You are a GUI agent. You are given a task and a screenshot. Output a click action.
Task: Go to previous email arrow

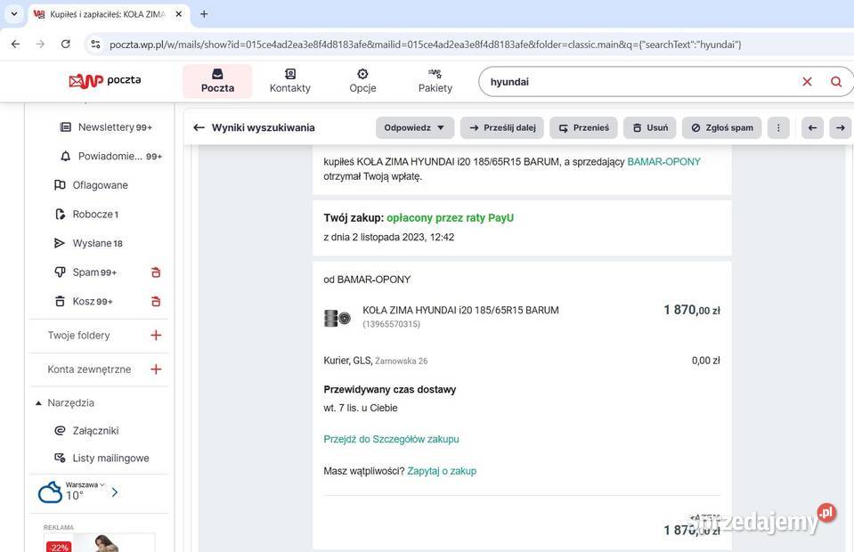tap(813, 128)
